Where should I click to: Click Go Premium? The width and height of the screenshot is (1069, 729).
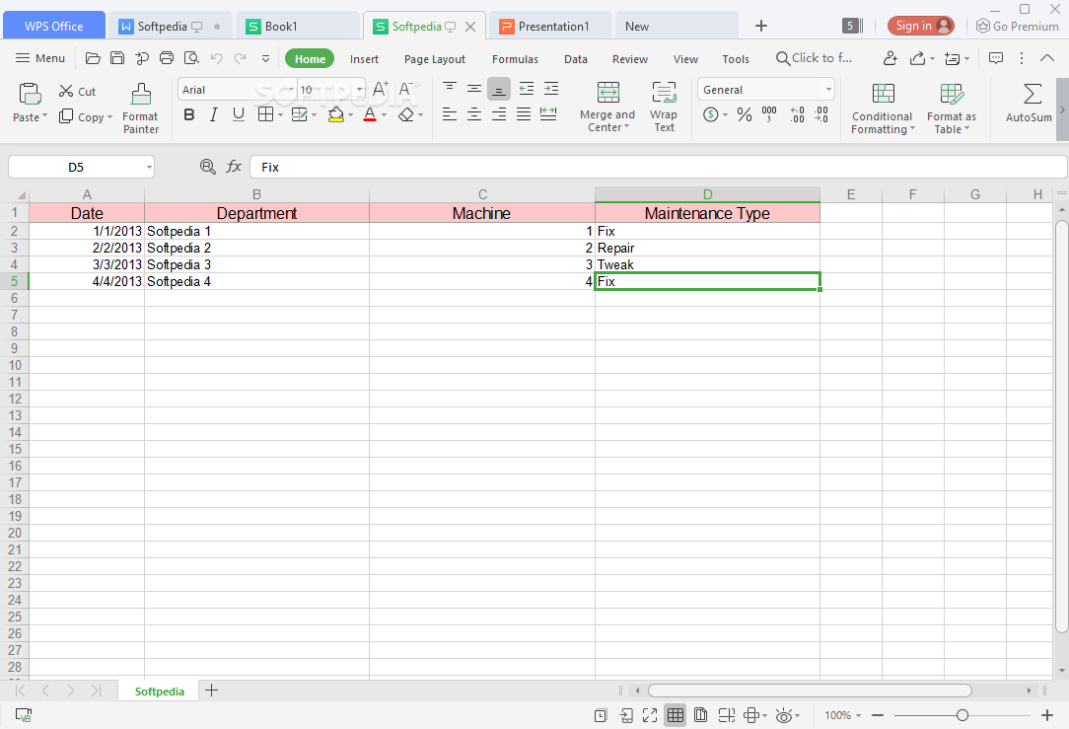1017,26
